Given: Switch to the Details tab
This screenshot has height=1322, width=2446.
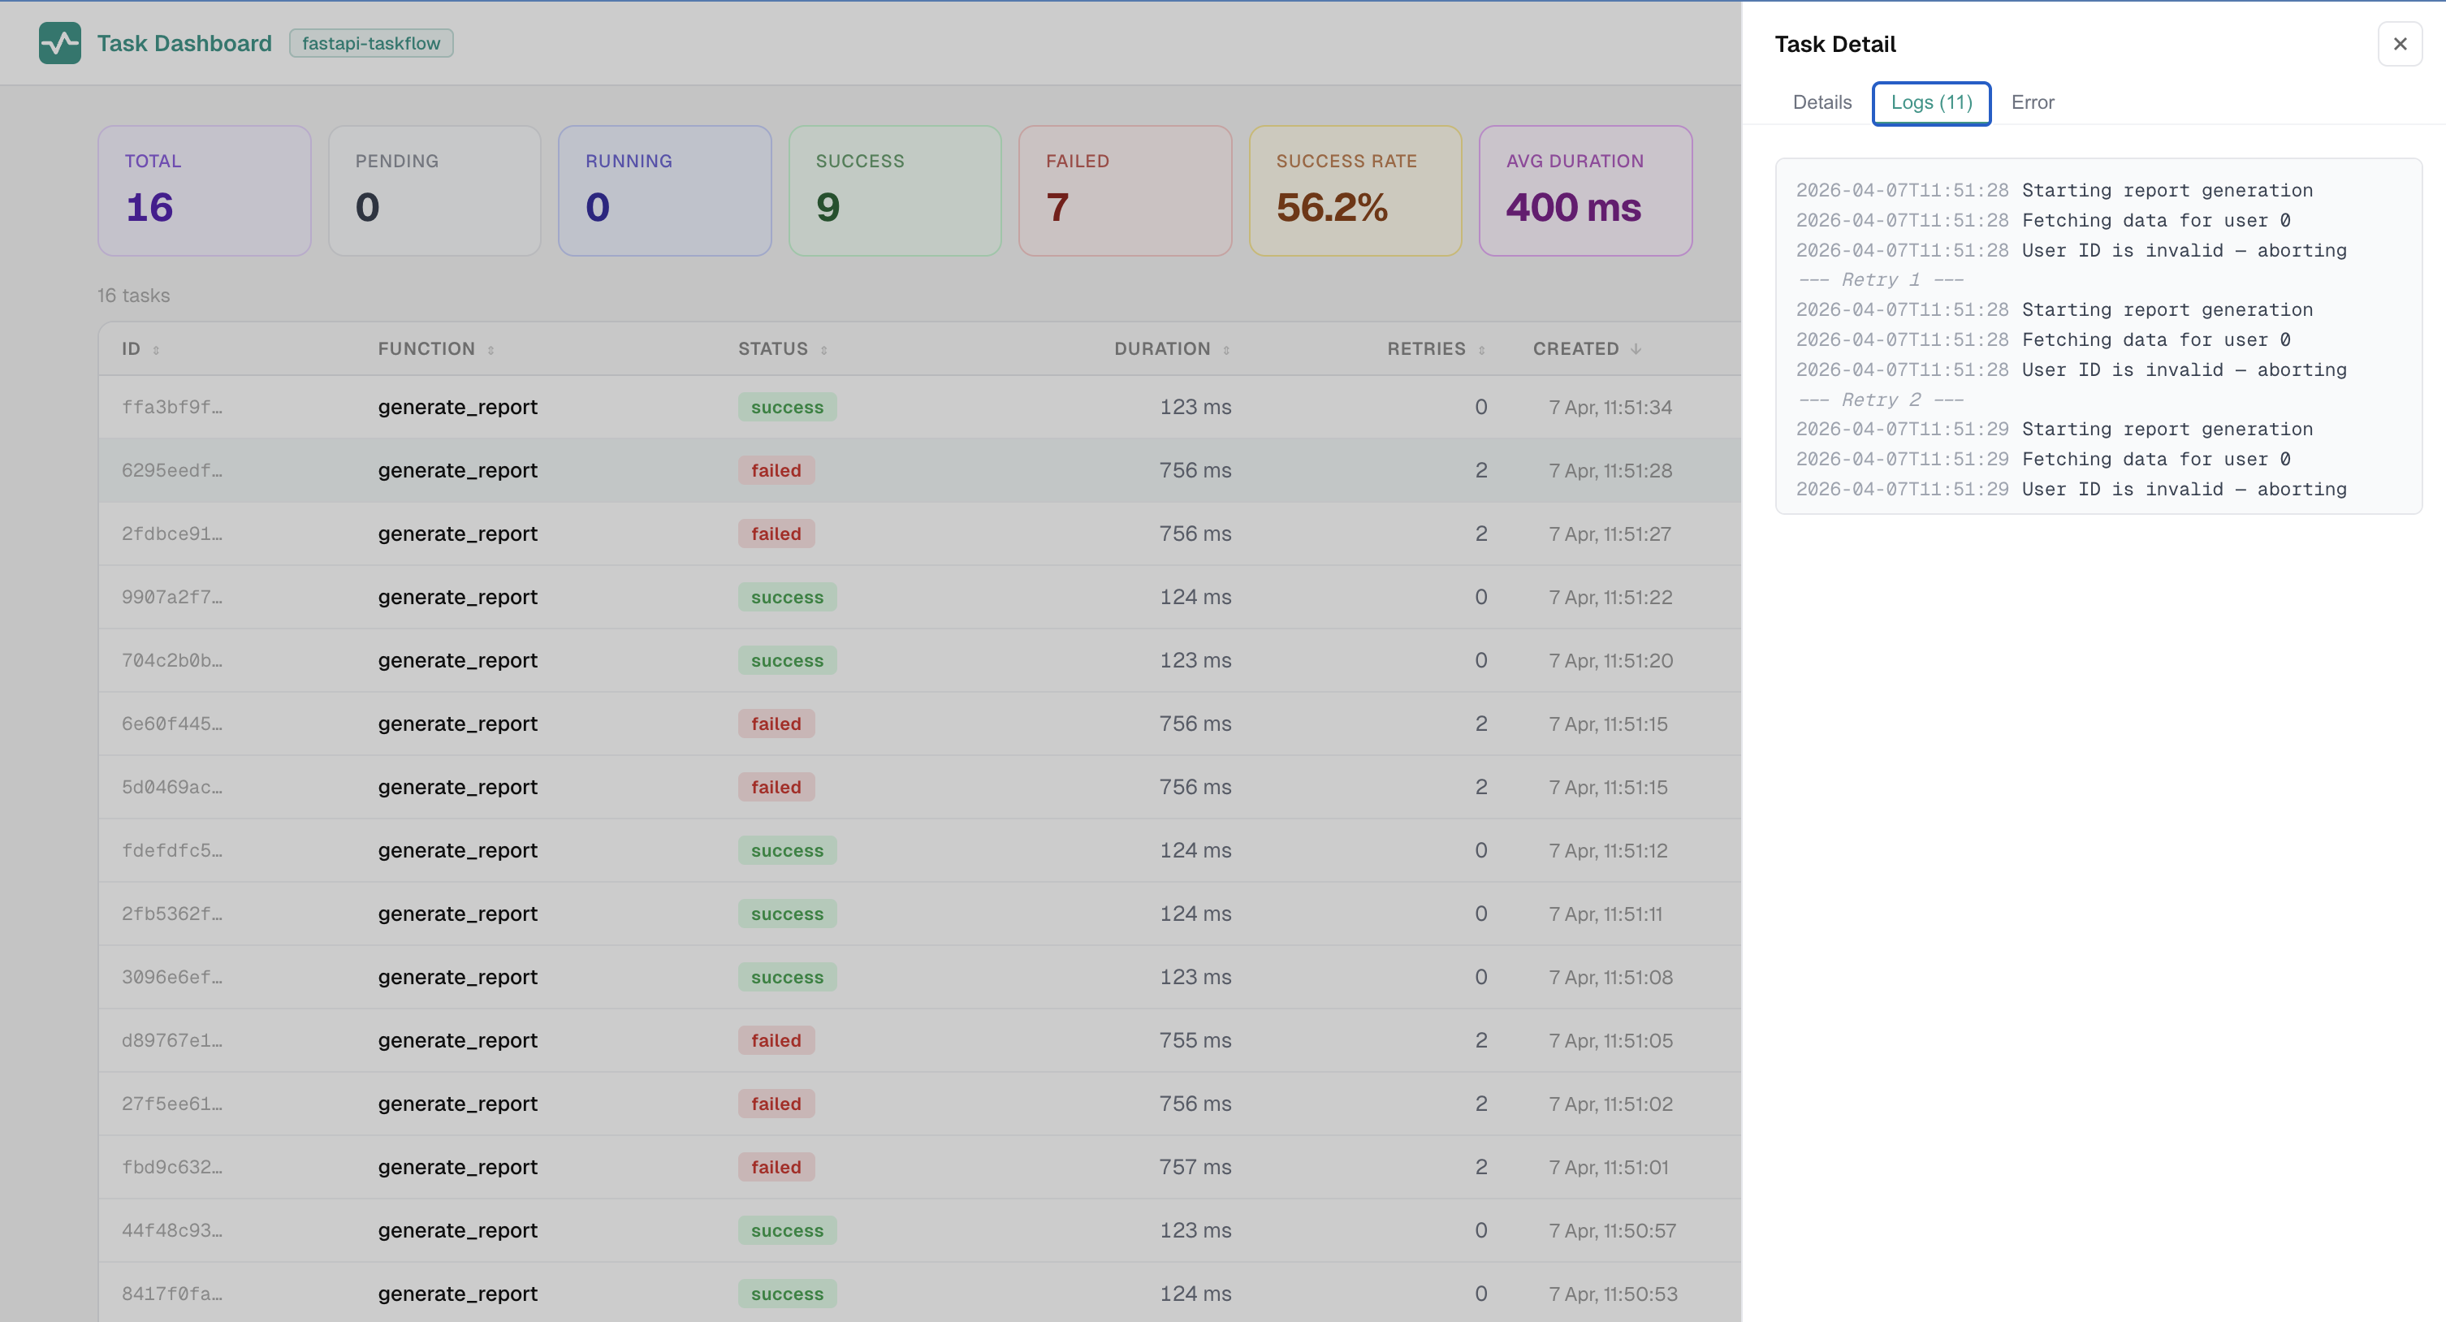Looking at the screenshot, I should (1822, 102).
